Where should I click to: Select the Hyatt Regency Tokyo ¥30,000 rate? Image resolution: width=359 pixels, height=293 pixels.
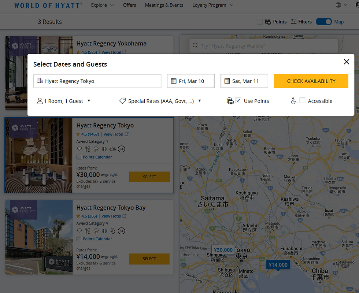coord(149,177)
